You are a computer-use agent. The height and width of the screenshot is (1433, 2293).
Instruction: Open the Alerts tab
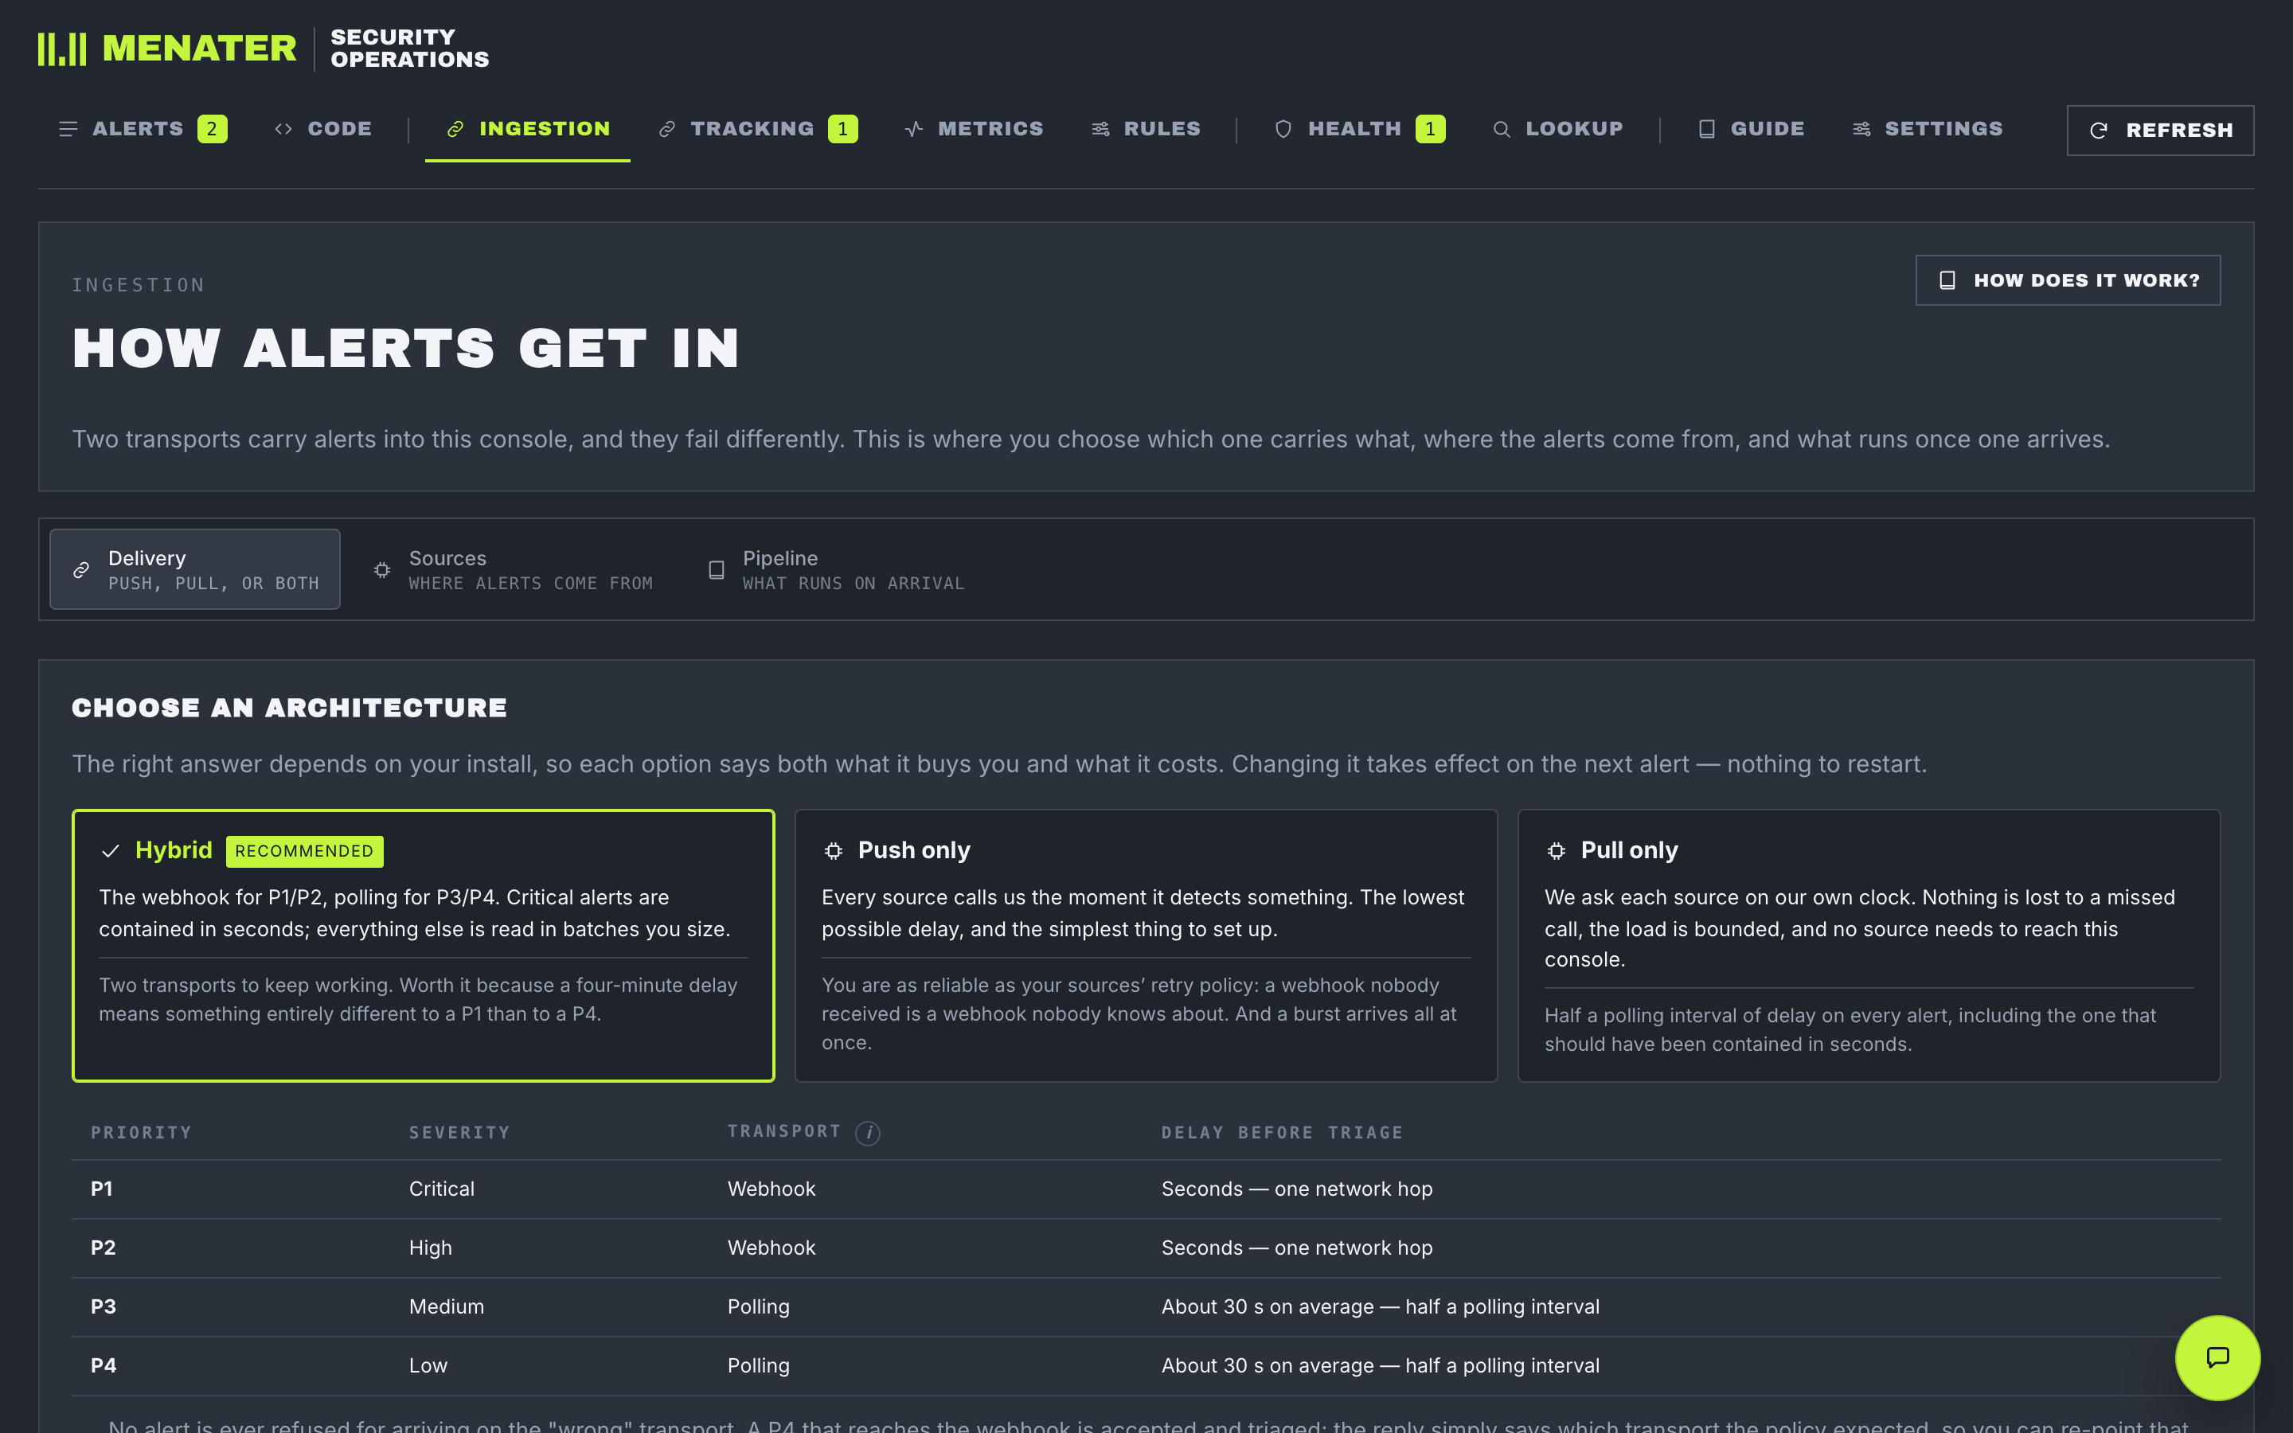(143, 129)
